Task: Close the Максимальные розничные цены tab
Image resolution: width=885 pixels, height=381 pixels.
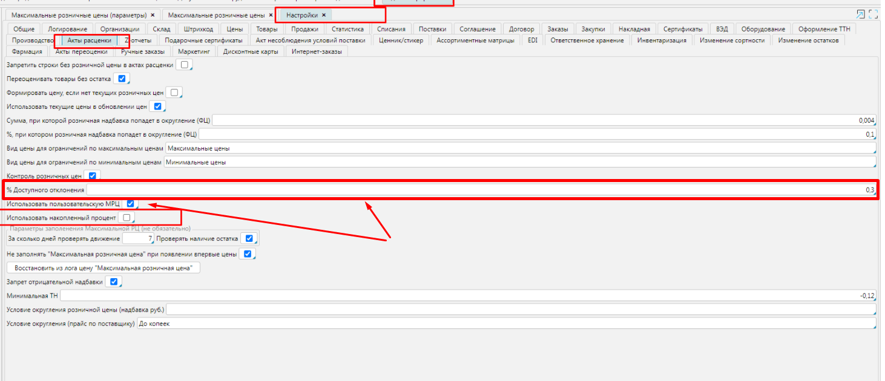Action: pyautogui.click(x=271, y=15)
